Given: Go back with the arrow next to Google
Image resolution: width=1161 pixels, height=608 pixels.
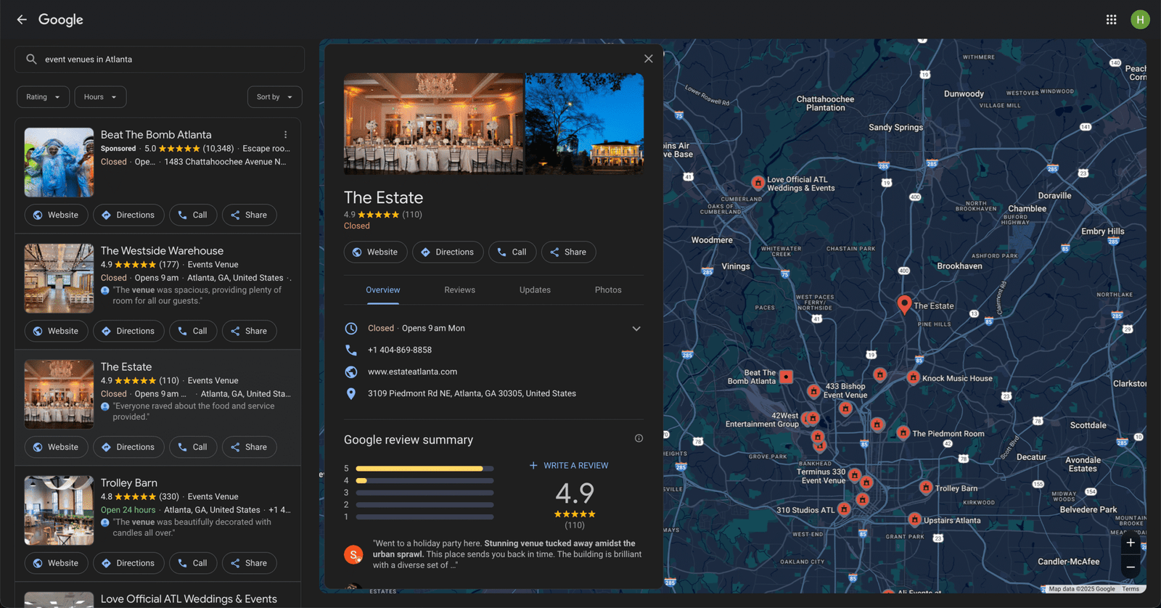Looking at the screenshot, I should pyautogui.click(x=22, y=20).
